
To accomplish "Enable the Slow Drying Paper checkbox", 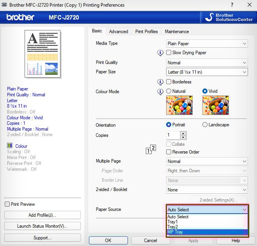I will click(x=168, y=53).
